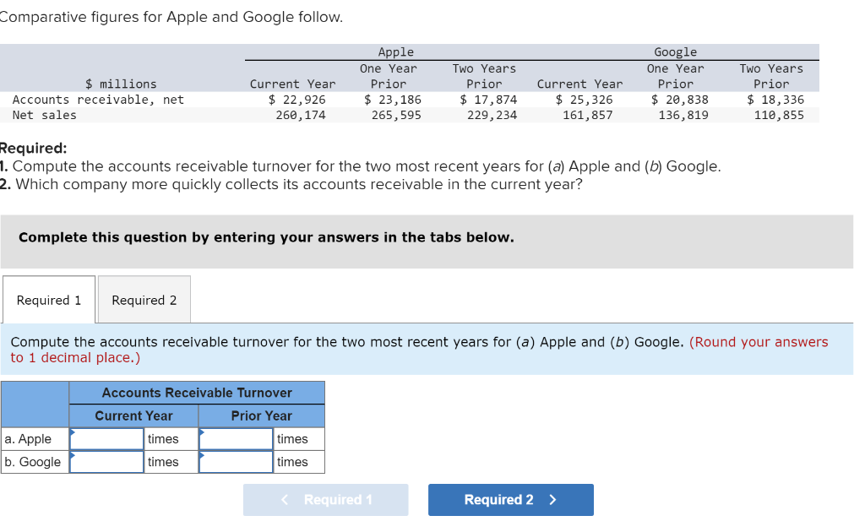Click the grayed Required 1 back button
This screenshot has width=865, height=532.
[x=325, y=500]
